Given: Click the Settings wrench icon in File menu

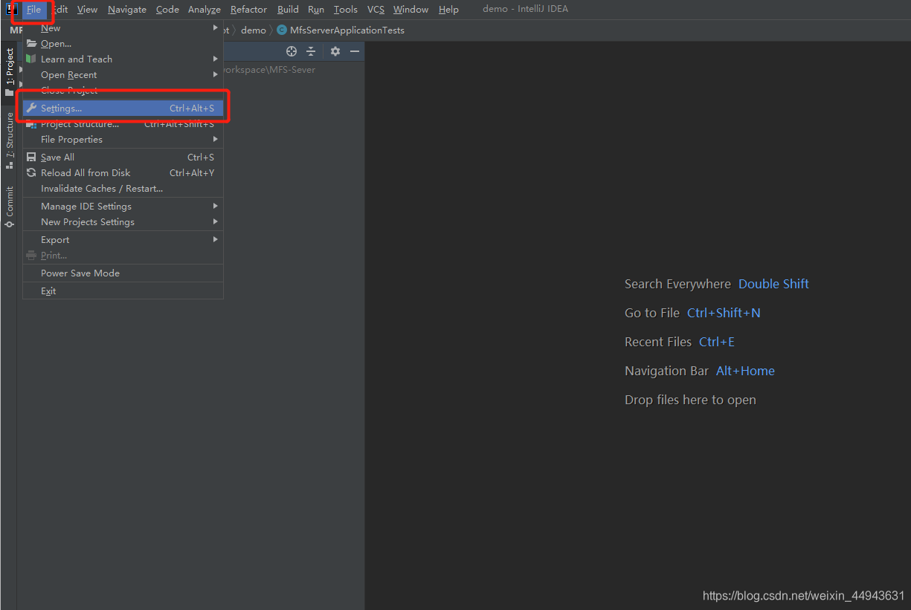Looking at the screenshot, I should tap(31, 108).
